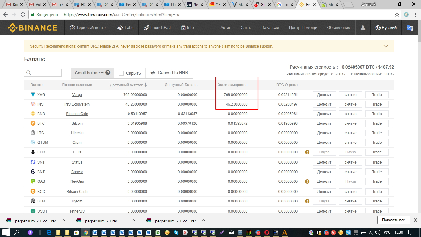Open the system clock showing 15:30
The image size is (421, 237).
coord(399,232)
